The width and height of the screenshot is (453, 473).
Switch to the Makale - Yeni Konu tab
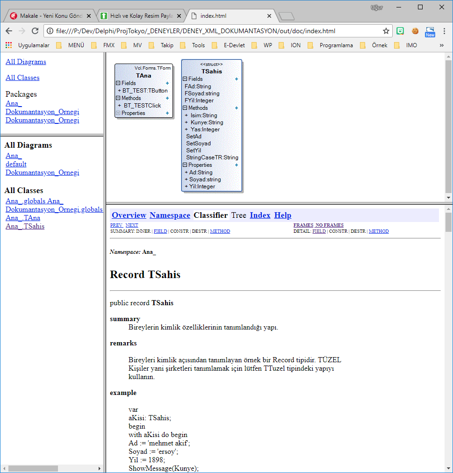[47, 15]
